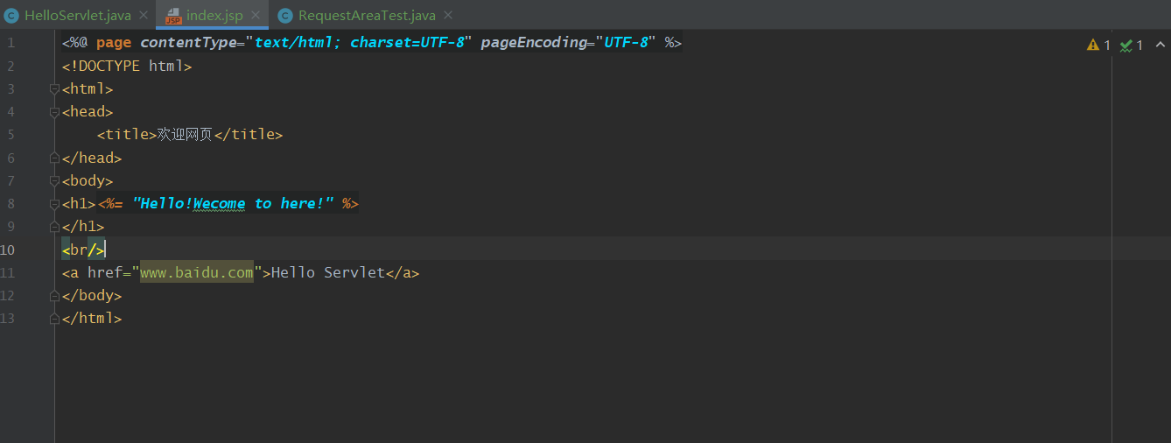Click the up chevron in inspection widget
The image size is (1171, 443).
tap(1160, 45)
